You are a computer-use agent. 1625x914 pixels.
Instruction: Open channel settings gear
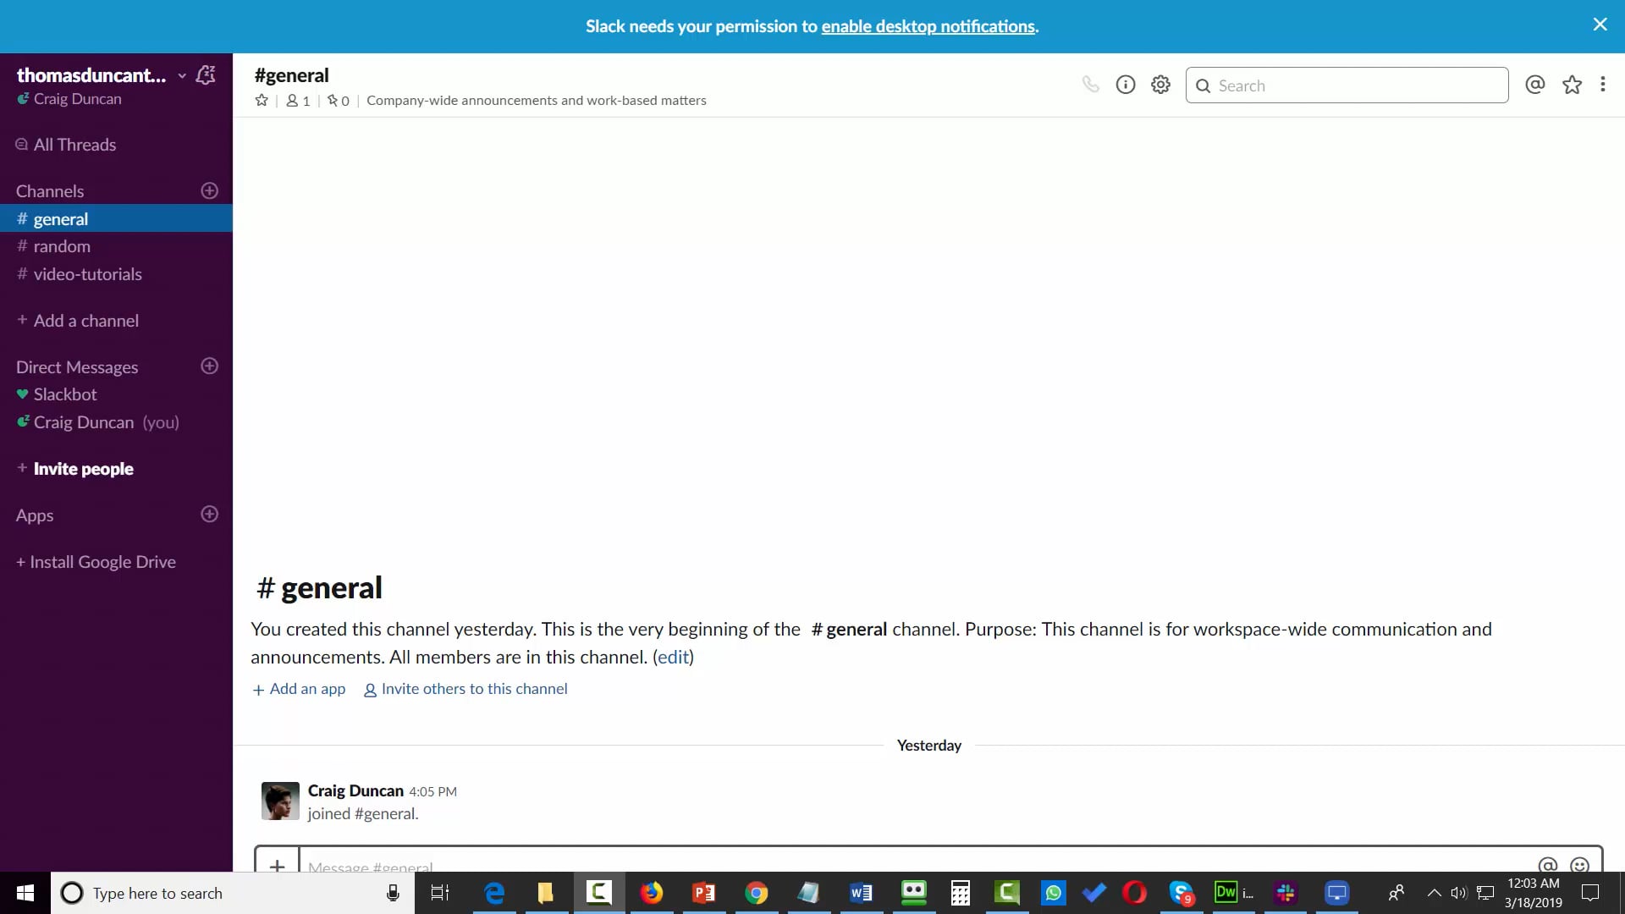tap(1160, 85)
